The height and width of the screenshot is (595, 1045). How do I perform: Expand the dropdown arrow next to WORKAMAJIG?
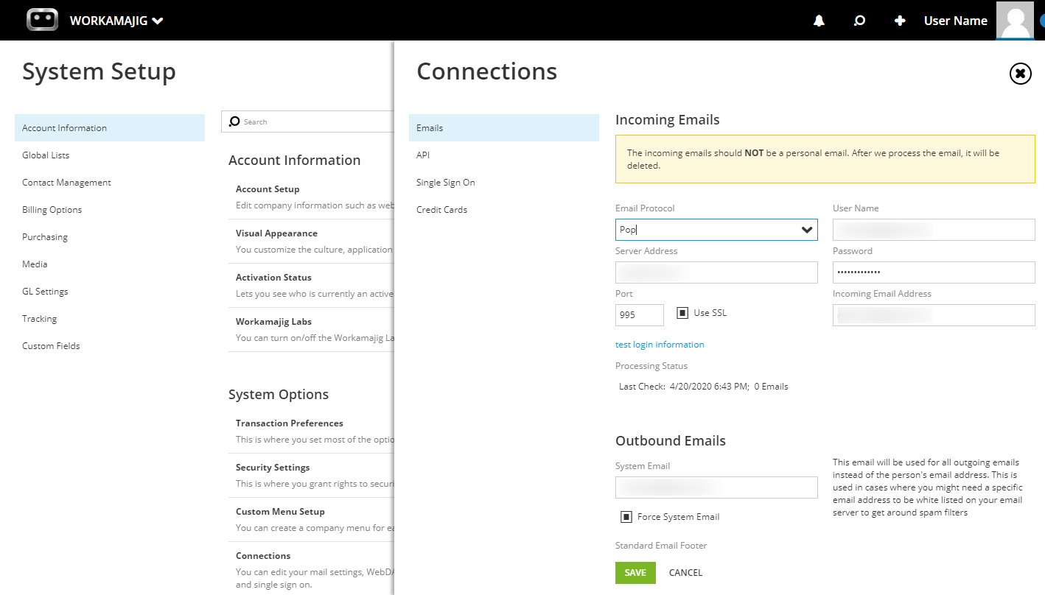(157, 21)
